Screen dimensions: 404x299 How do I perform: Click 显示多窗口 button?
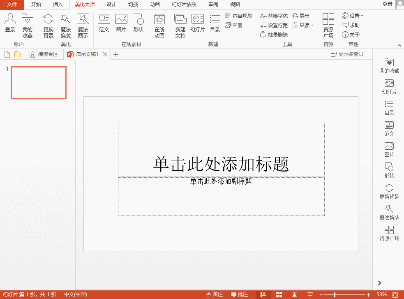coord(347,54)
